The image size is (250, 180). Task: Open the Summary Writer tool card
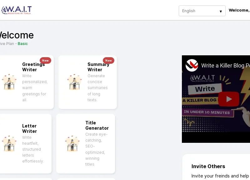[x=87, y=82]
